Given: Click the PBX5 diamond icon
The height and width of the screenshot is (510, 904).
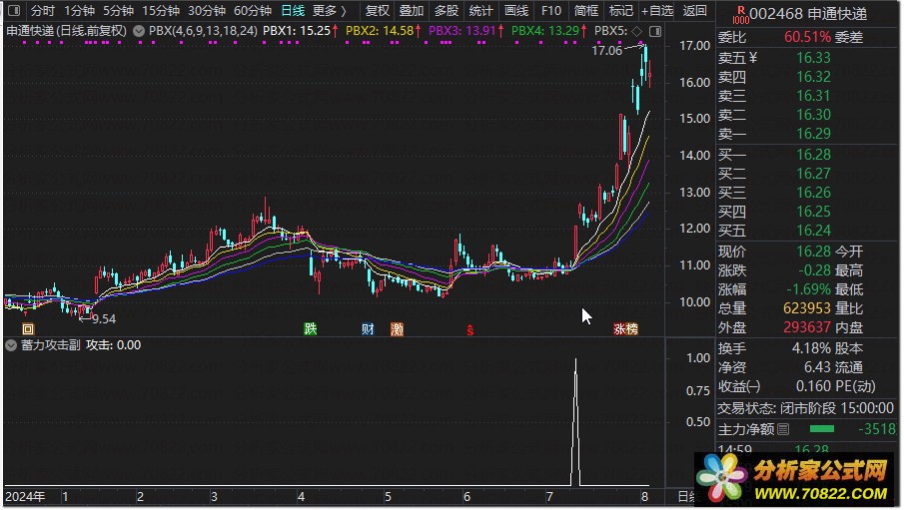Looking at the screenshot, I should point(636,31).
